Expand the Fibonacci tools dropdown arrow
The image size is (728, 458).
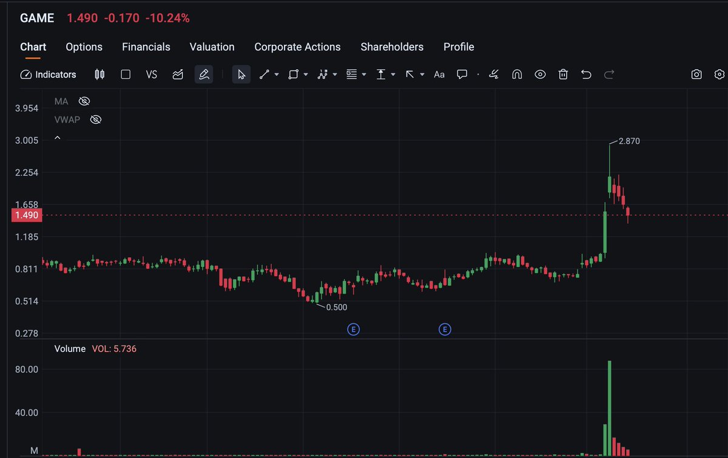point(364,75)
